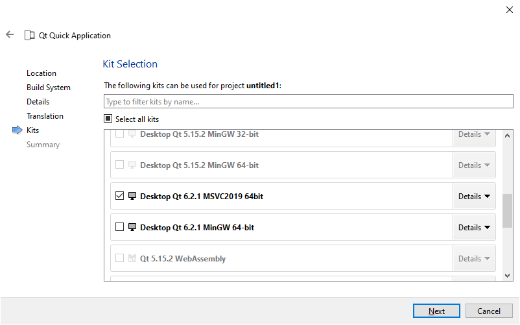Go to the Build System wizard step
Screen dimensions: 520x325
click(x=49, y=88)
